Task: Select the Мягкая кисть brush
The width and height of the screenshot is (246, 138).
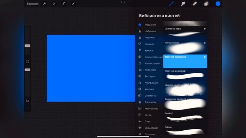Action: [x=185, y=48]
